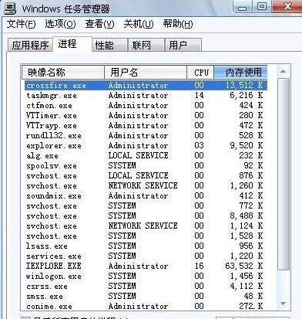Click the 4,112 K memory value

coord(247,286)
